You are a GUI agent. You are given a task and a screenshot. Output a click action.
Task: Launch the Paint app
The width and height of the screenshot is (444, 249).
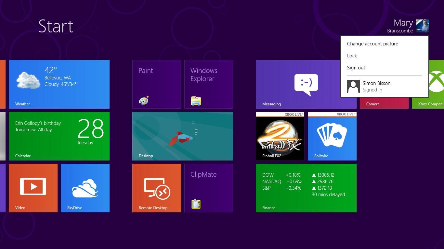tap(156, 84)
